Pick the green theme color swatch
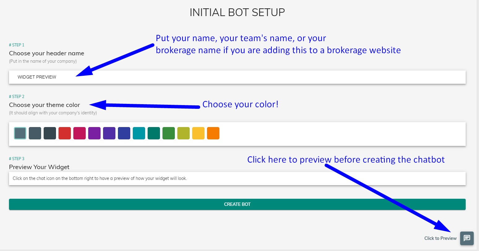 tap(169, 133)
